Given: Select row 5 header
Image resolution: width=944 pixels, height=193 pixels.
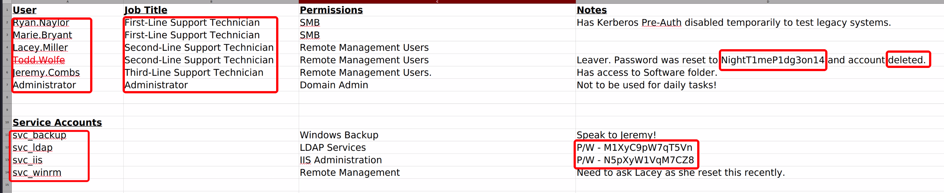Looking at the screenshot, I should pos(7,60).
